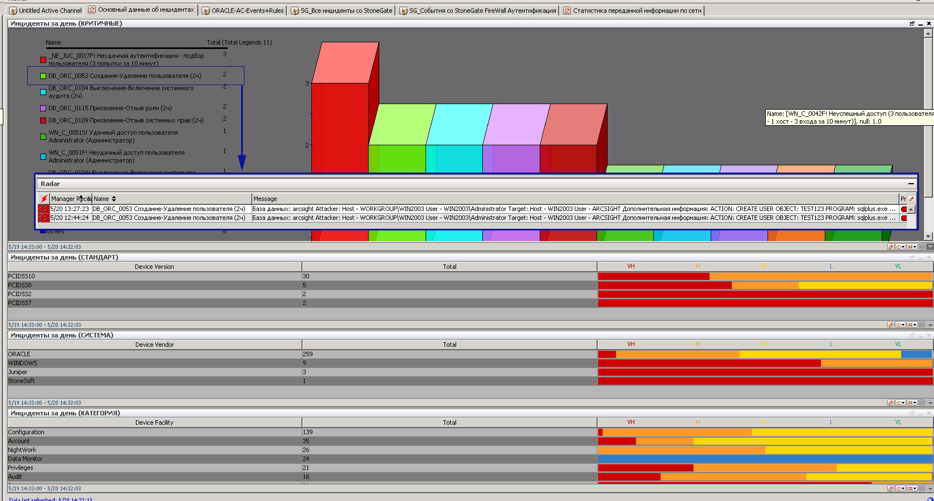Switch to the Untitled Active Channel tab

tap(45, 11)
